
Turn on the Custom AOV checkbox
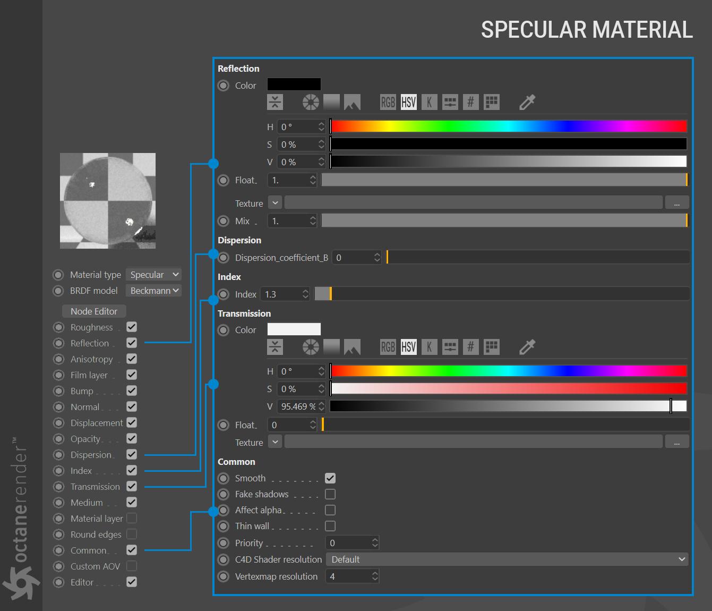point(132,566)
